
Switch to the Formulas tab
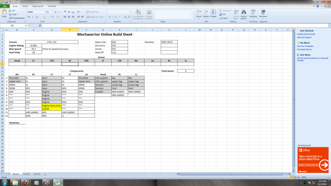click(52, 6)
